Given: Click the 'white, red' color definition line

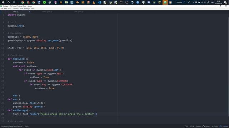Looking at the screenshot, I should (x=36, y=48).
